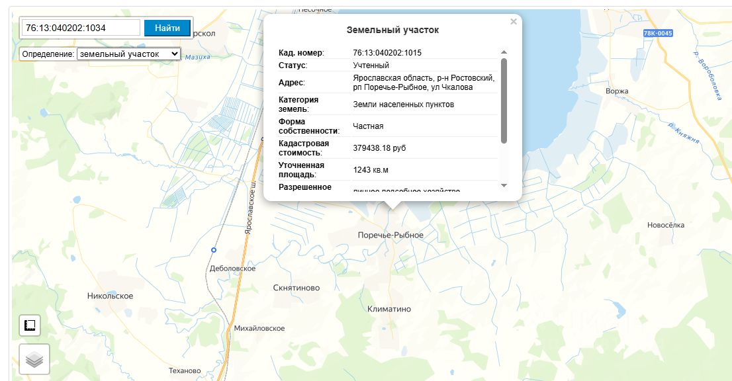
Task: Click the Скнятиново map label
Action: 297,288
